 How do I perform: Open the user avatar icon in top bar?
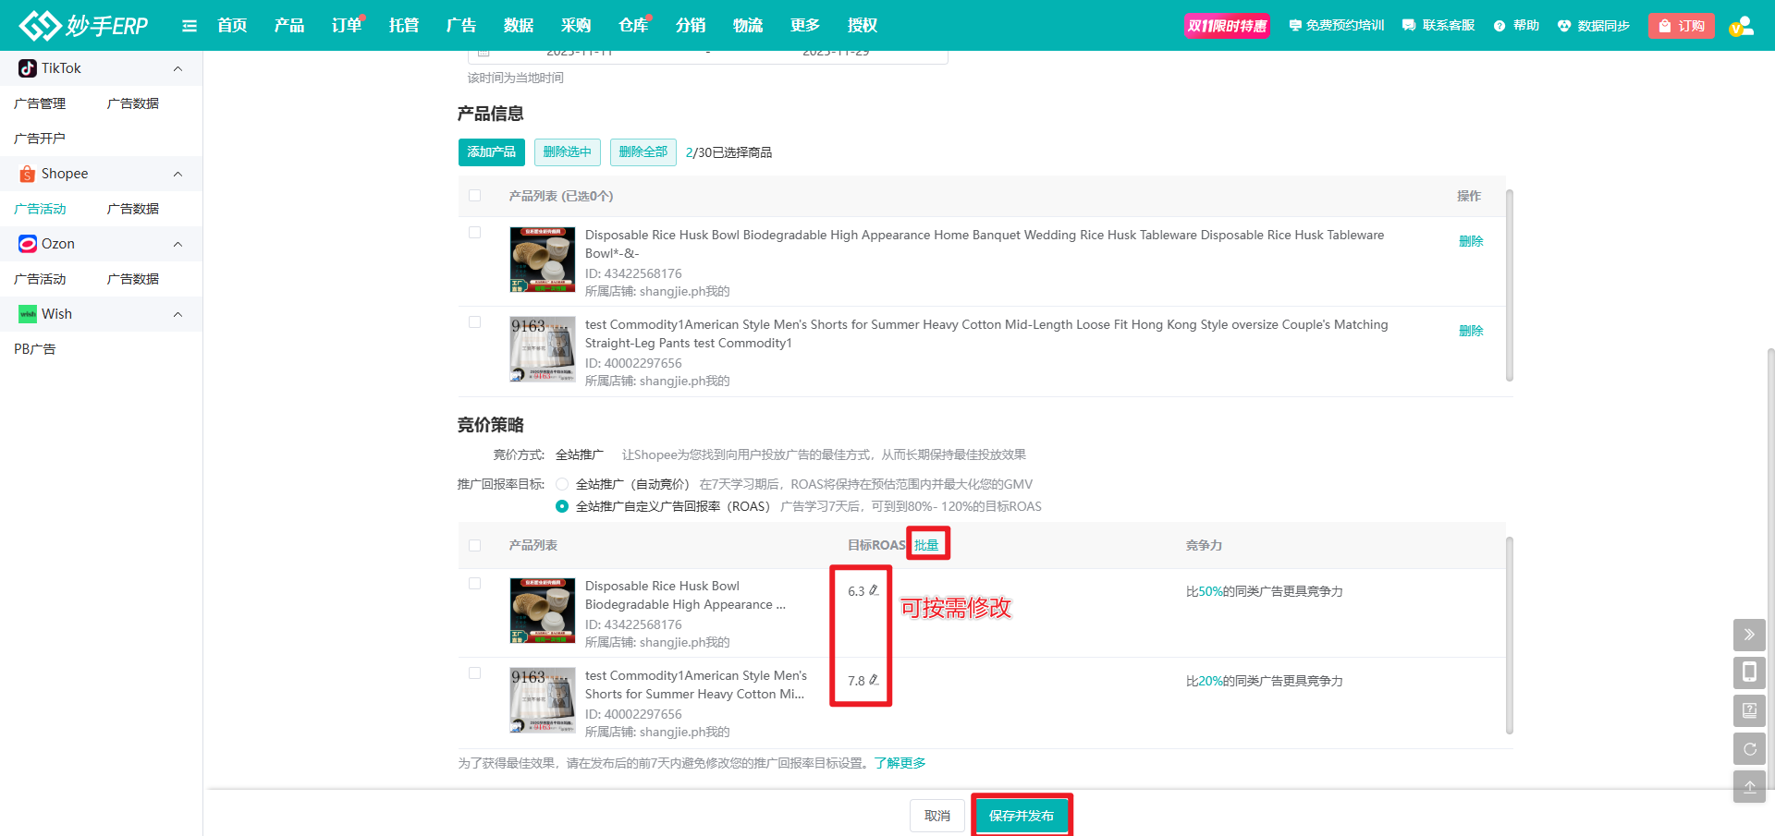click(x=1742, y=26)
